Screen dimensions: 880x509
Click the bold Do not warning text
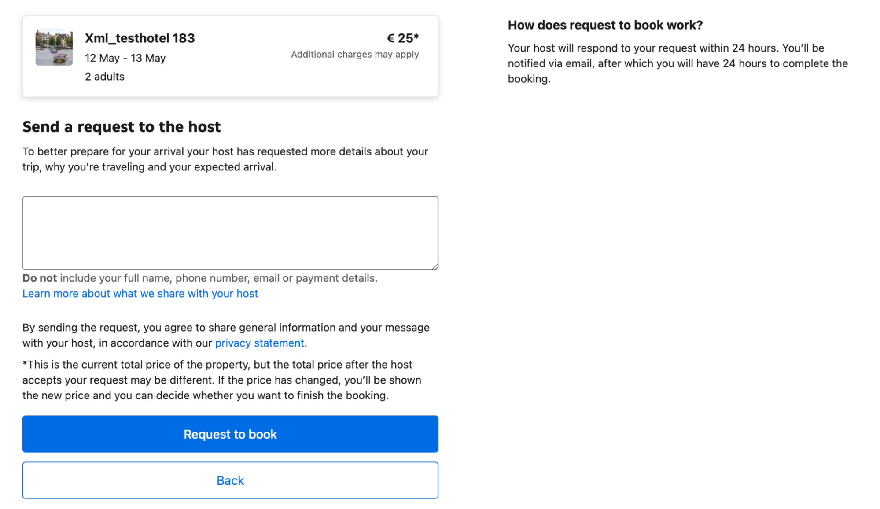point(40,278)
